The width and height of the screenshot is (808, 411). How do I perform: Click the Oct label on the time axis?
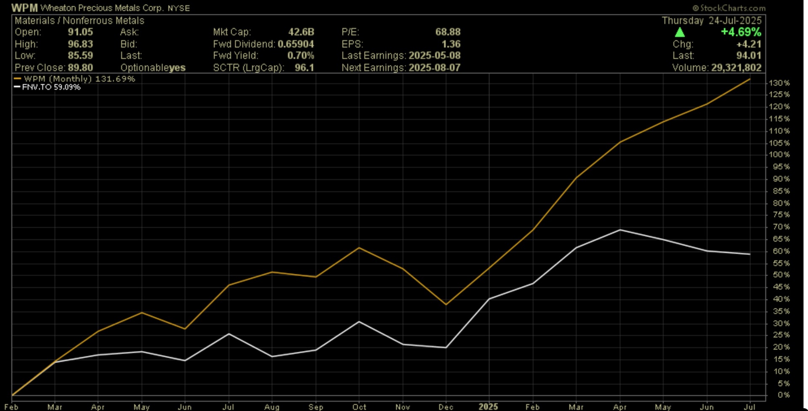click(x=359, y=407)
